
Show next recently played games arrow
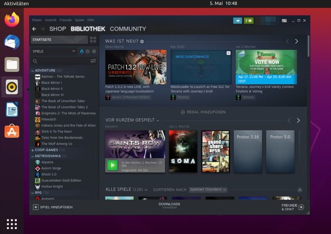point(298,120)
